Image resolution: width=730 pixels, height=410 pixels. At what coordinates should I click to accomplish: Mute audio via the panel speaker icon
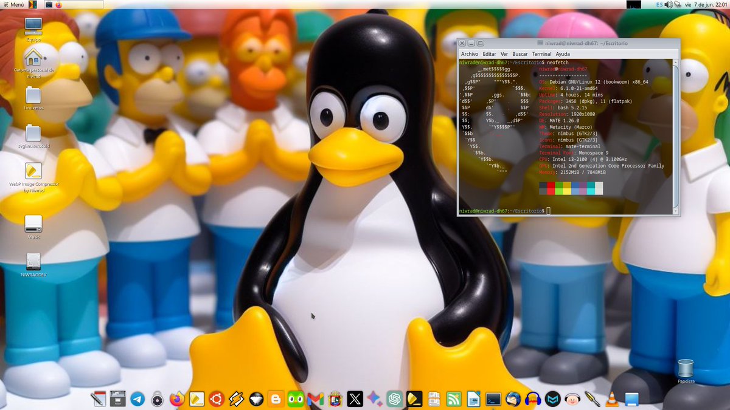667,4
